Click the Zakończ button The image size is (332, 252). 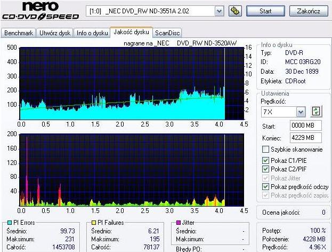pos(309,11)
